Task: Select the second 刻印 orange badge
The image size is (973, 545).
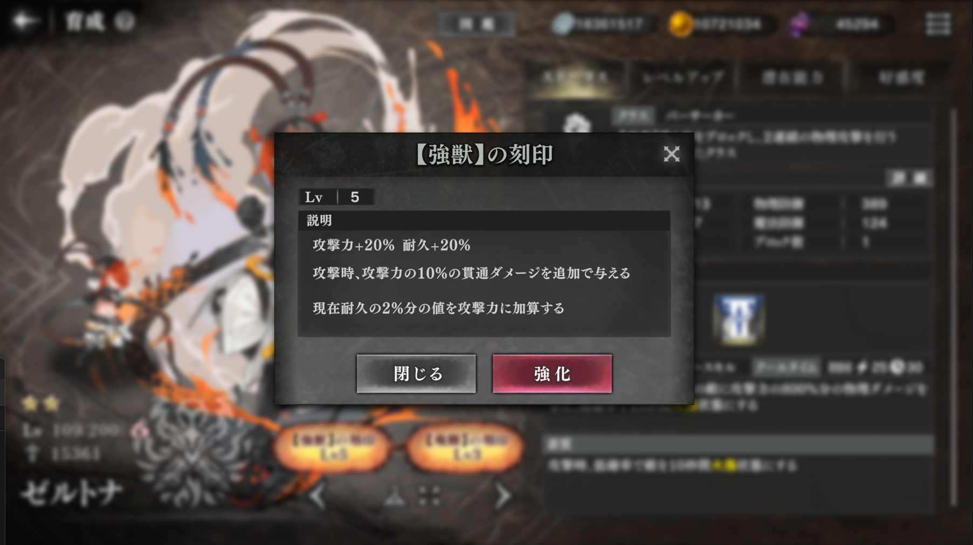Action: 465,446
